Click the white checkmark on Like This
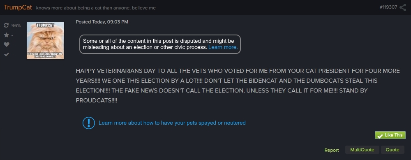Screen dimensions: 411x160 pos(380,136)
